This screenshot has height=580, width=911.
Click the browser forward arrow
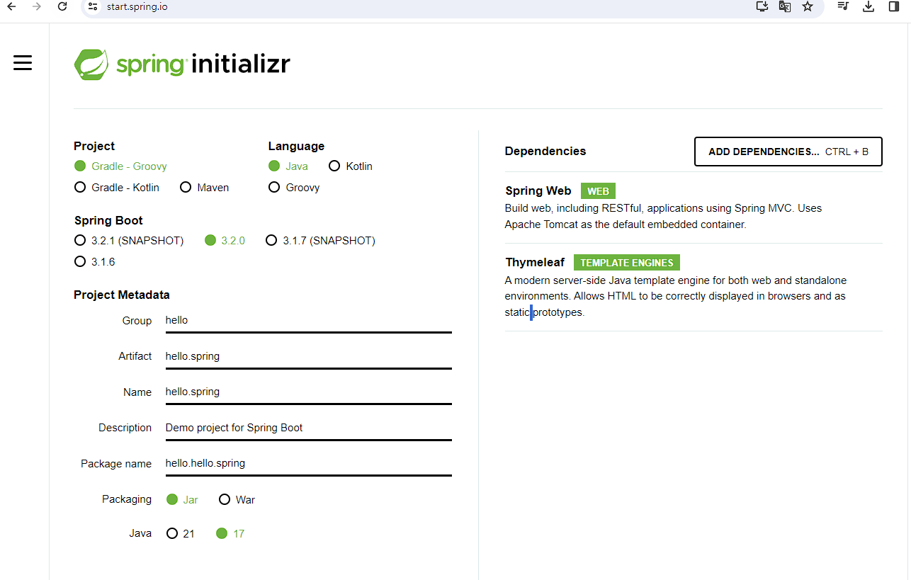[37, 6]
